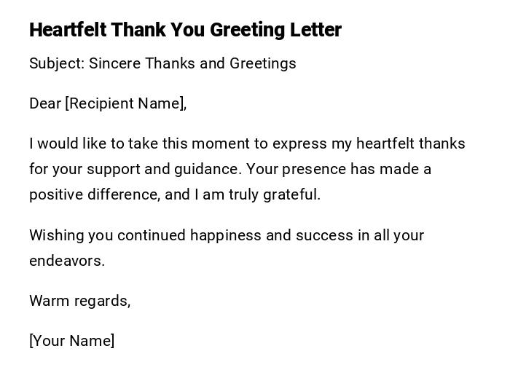Click the "Subject:" label
Screen dimensions: 510x386
[x=57, y=63]
